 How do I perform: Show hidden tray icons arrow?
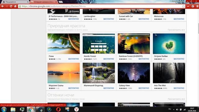coord(174,110)
